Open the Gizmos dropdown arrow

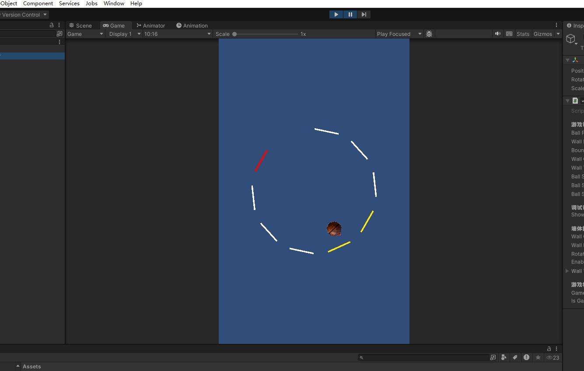(558, 34)
